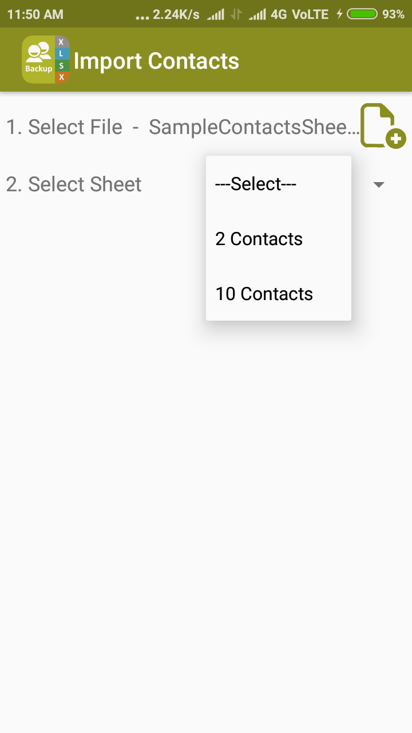The image size is (412, 733).
Task: Tap the '2. Select Sheet' label
Action: 74,184
